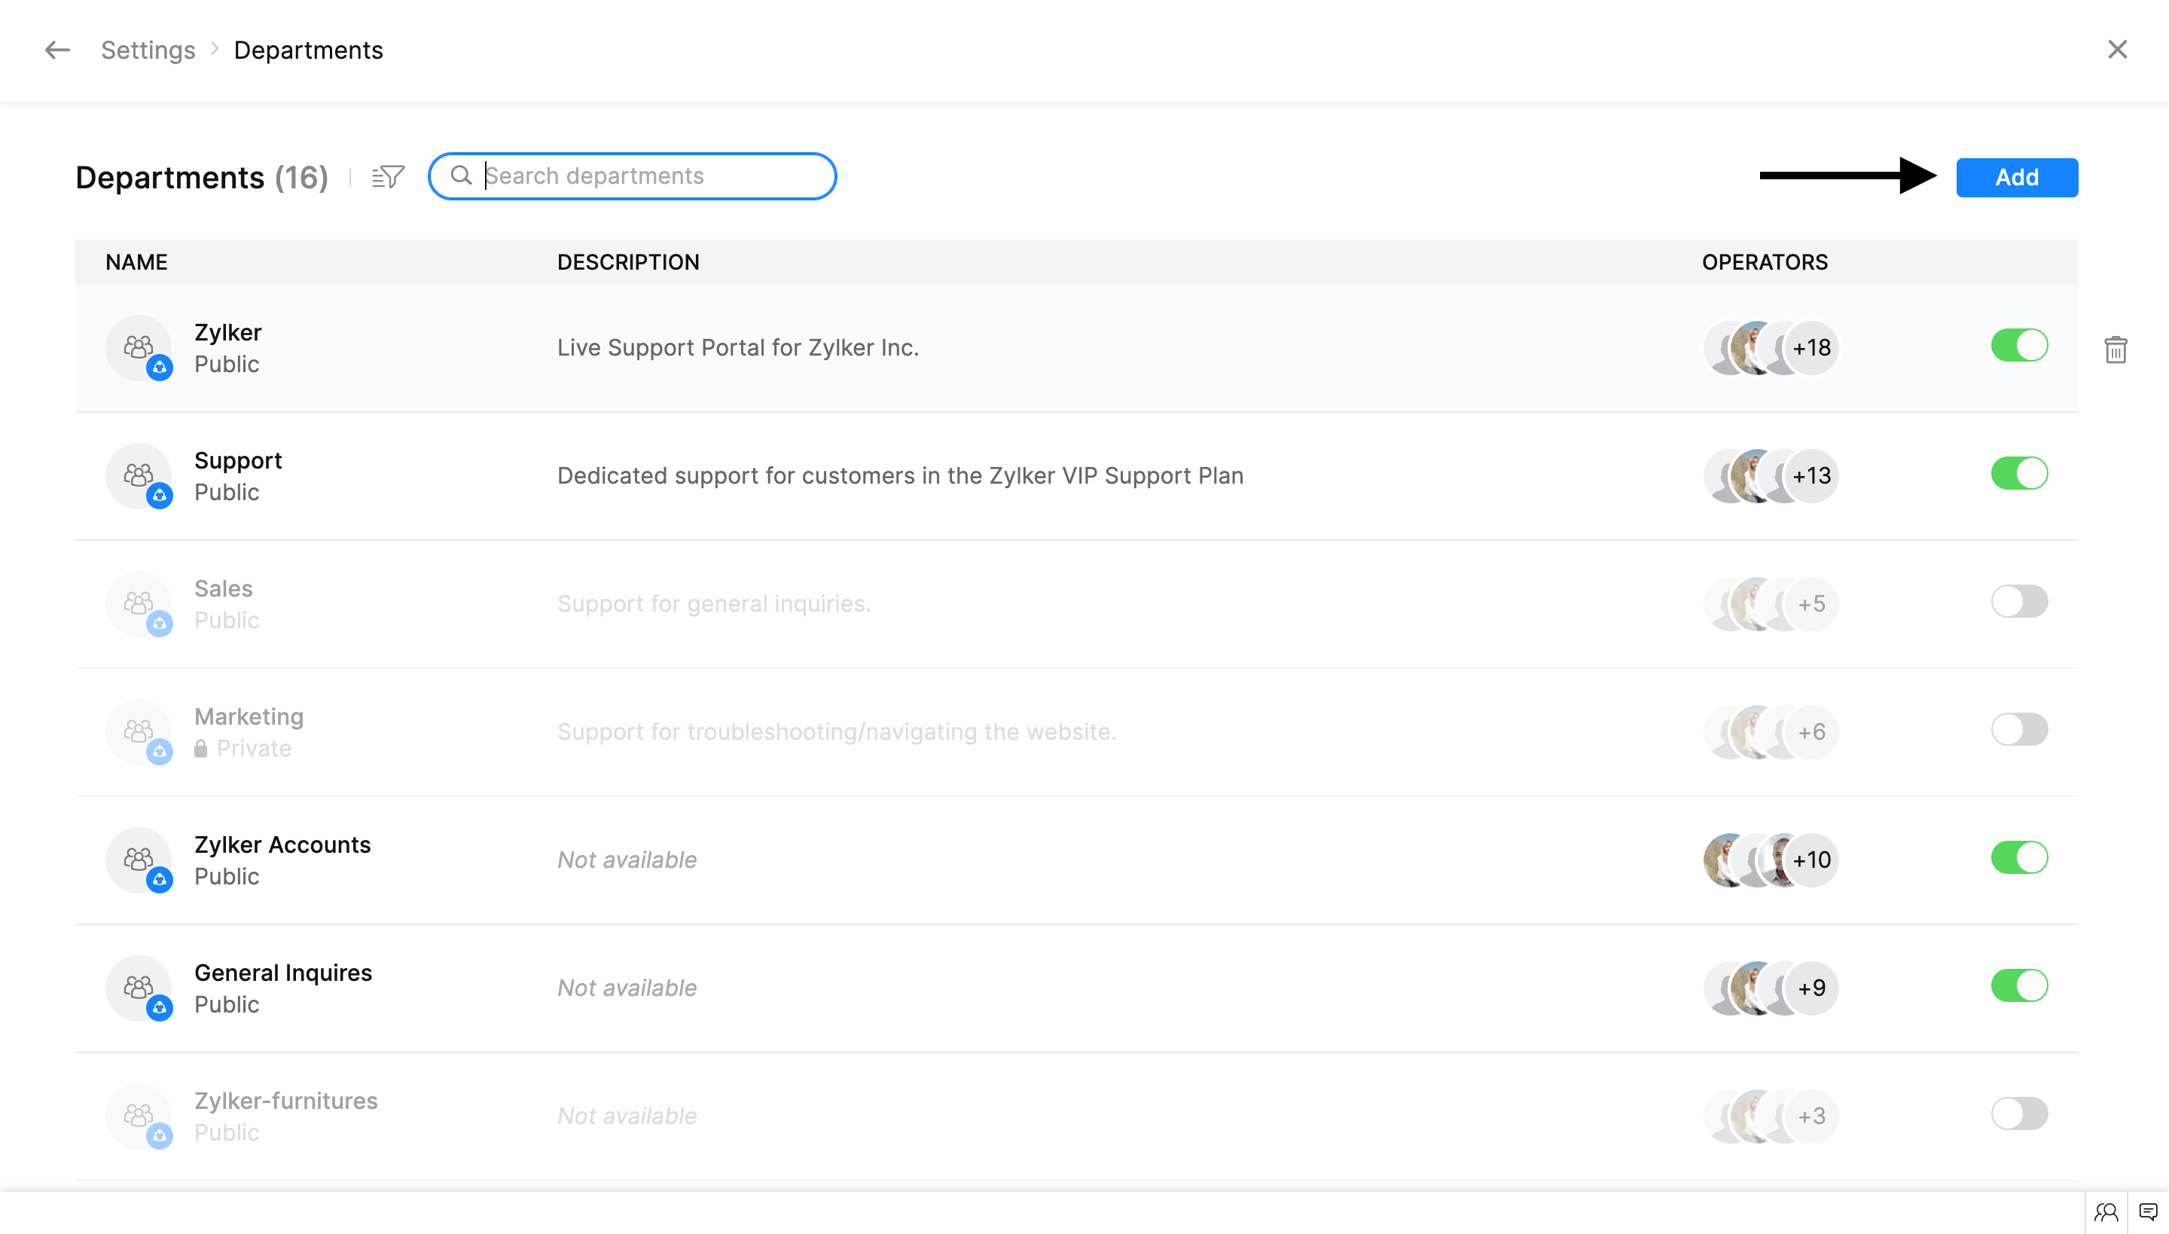Click the Support department group icon

click(138, 475)
